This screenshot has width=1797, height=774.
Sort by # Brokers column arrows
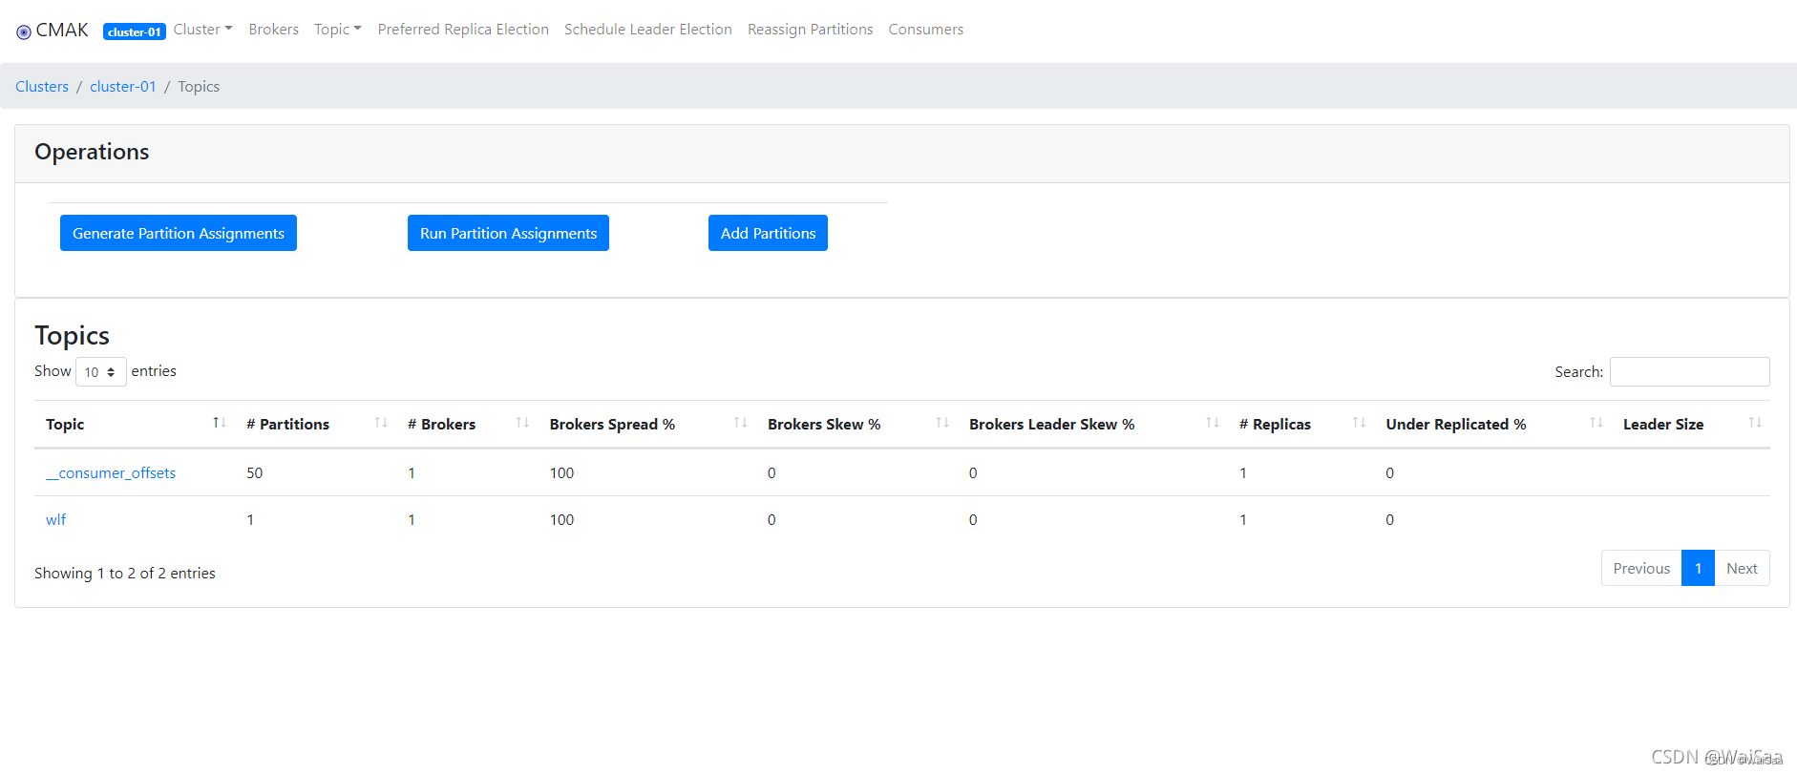pyautogui.click(x=522, y=423)
